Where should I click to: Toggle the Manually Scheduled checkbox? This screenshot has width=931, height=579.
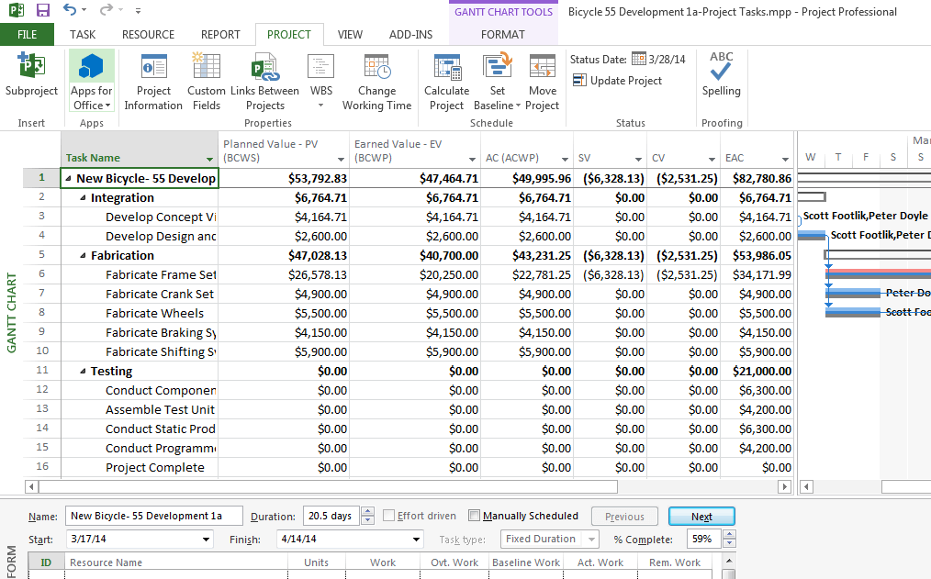point(474,516)
